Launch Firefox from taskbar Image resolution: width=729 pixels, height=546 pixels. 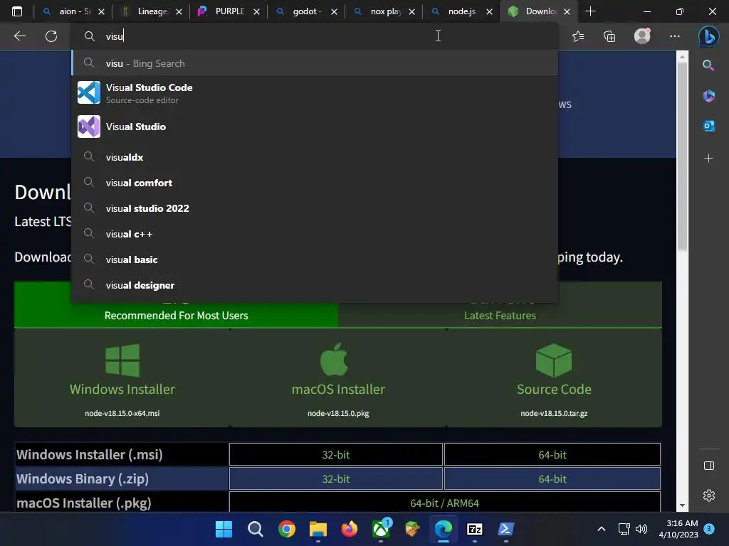[x=350, y=529]
